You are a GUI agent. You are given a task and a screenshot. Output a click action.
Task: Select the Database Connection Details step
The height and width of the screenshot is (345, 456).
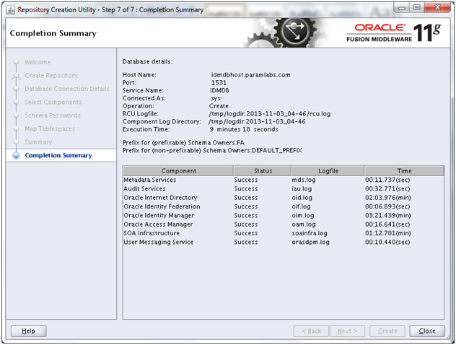tap(67, 89)
